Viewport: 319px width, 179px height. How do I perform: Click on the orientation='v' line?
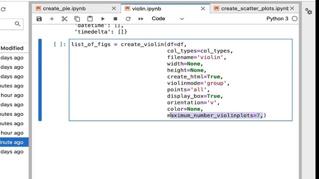pyautogui.click(x=193, y=102)
